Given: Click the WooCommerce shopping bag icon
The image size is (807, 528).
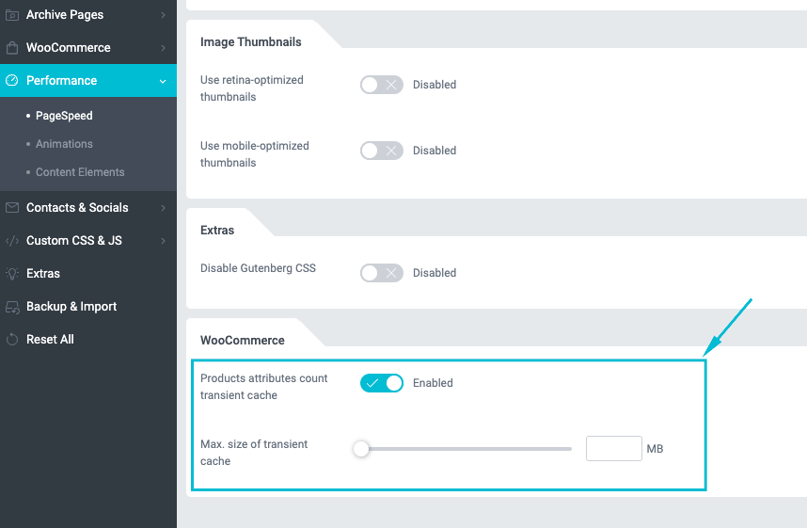Looking at the screenshot, I should click(11, 48).
